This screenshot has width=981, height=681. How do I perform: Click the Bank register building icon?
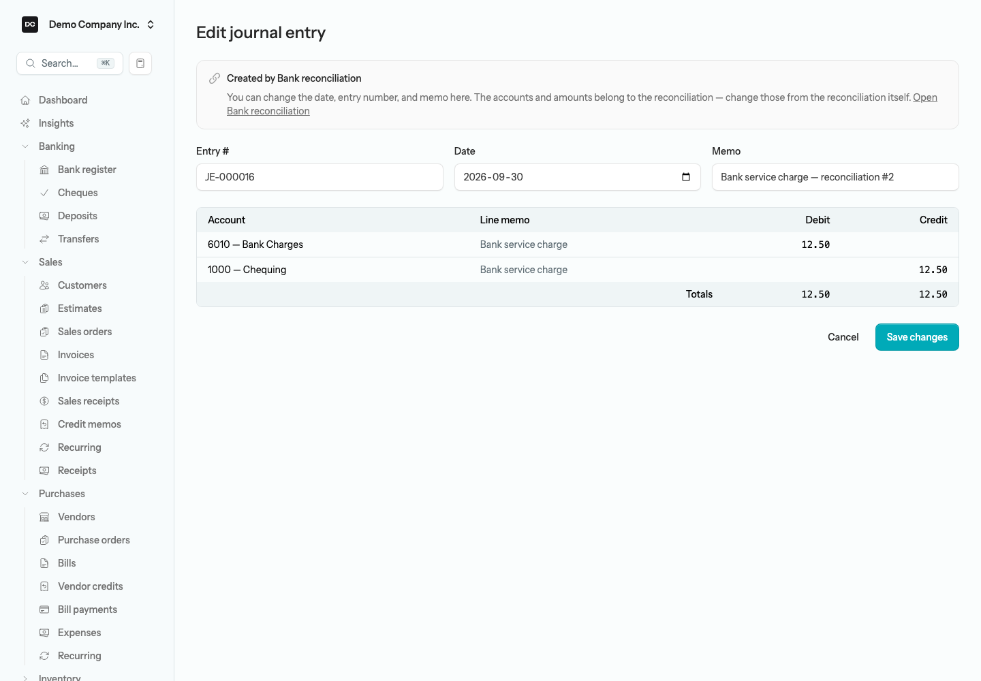[44, 170]
